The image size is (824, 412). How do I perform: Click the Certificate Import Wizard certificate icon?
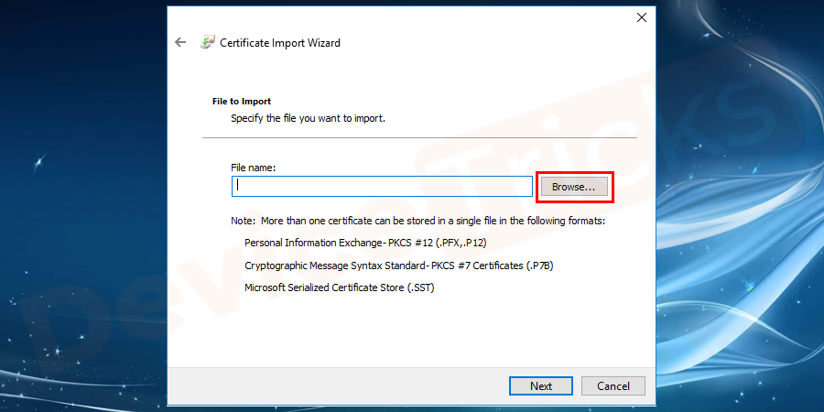click(208, 42)
